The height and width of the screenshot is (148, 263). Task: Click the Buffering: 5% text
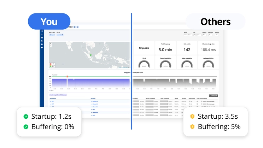(219, 127)
